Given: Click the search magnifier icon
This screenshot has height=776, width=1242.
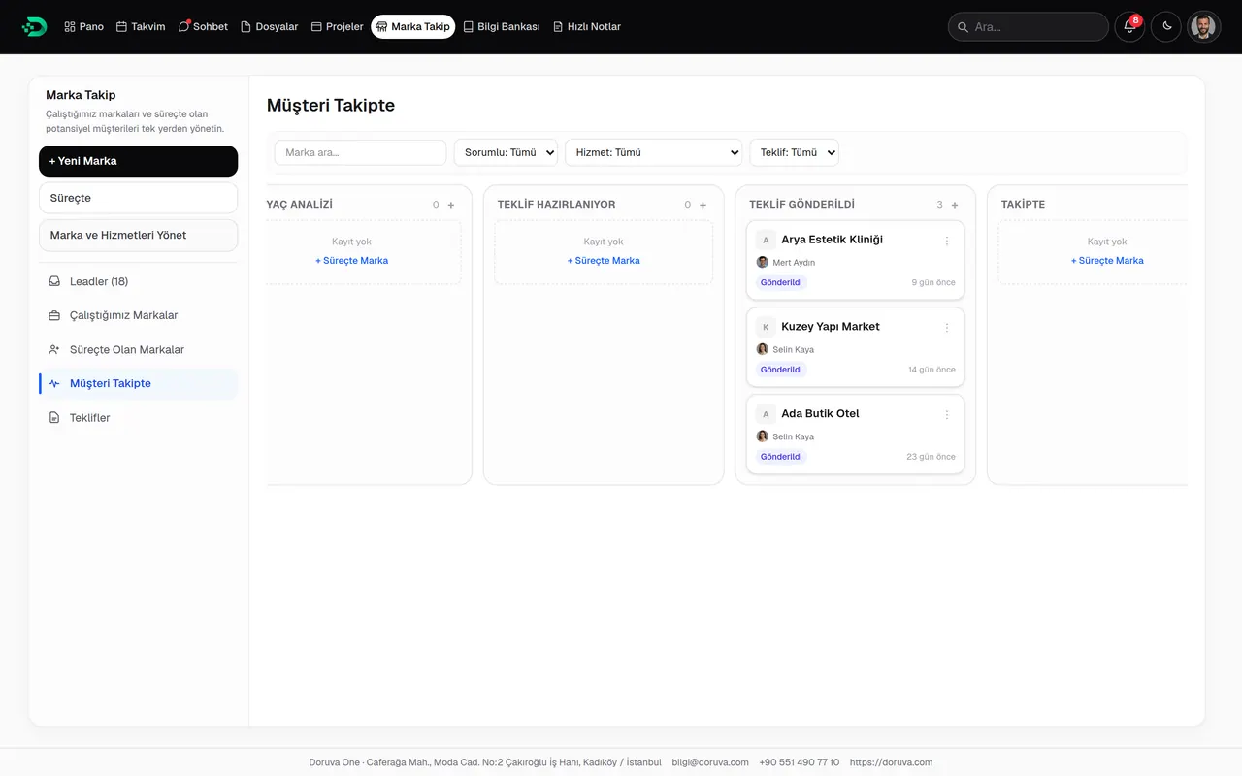Looking at the screenshot, I should tap(963, 27).
